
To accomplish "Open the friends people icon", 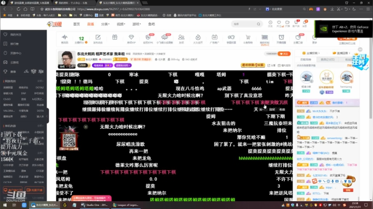I will [x=181, y=39].
